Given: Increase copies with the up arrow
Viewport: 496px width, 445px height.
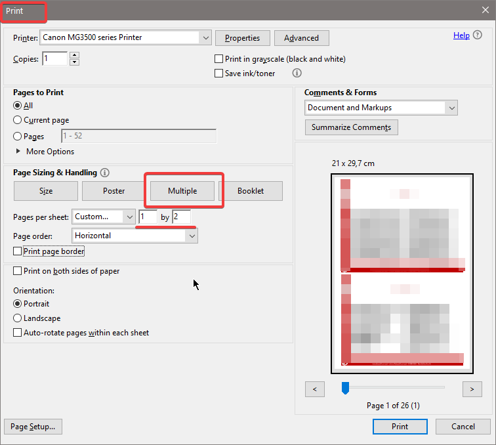Looking at the screenshot, I should [x=74, y=55].
